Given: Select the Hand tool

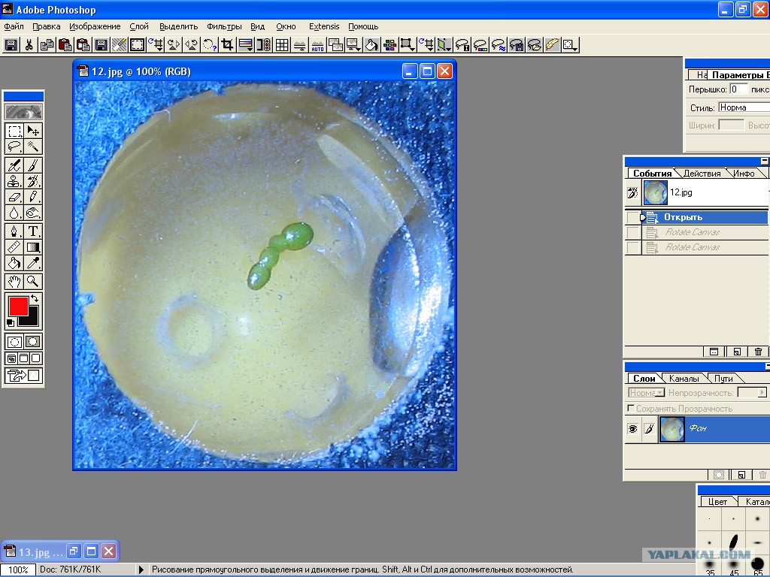Looking at the screenshot, I should pos(14,281).
